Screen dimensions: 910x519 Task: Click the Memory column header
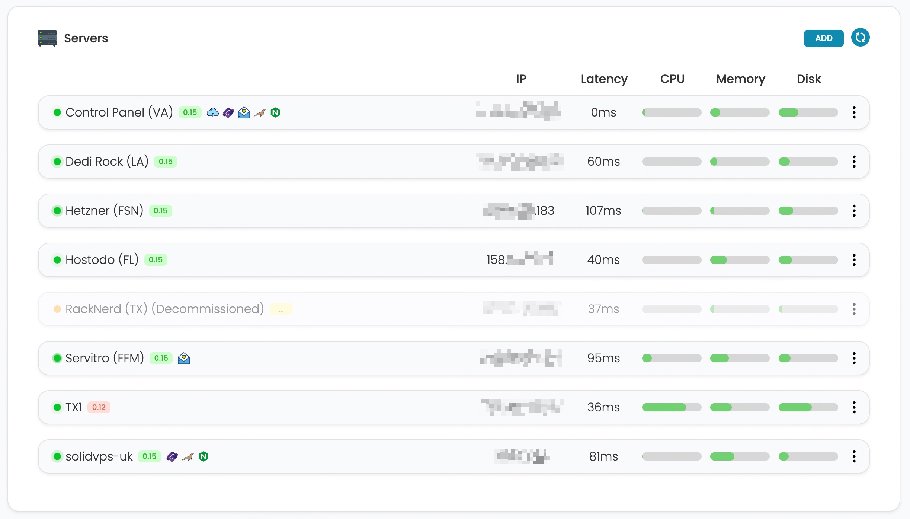click(x=740, y=79)
